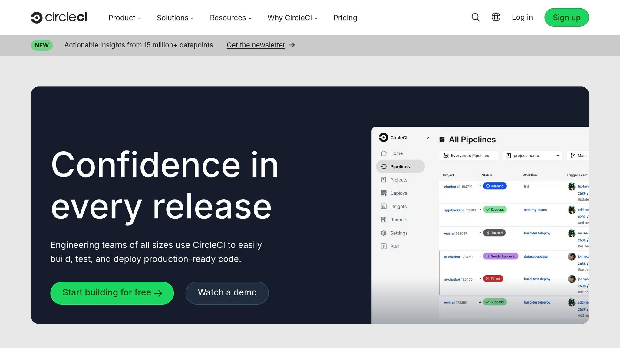620x348 pixels.
Task: Click the Everyone's Pipelines filter
Action: (x=468, y=156)
